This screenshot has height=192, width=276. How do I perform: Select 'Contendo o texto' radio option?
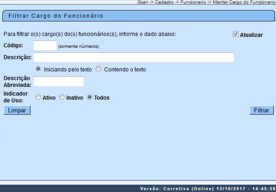point(98,69)
